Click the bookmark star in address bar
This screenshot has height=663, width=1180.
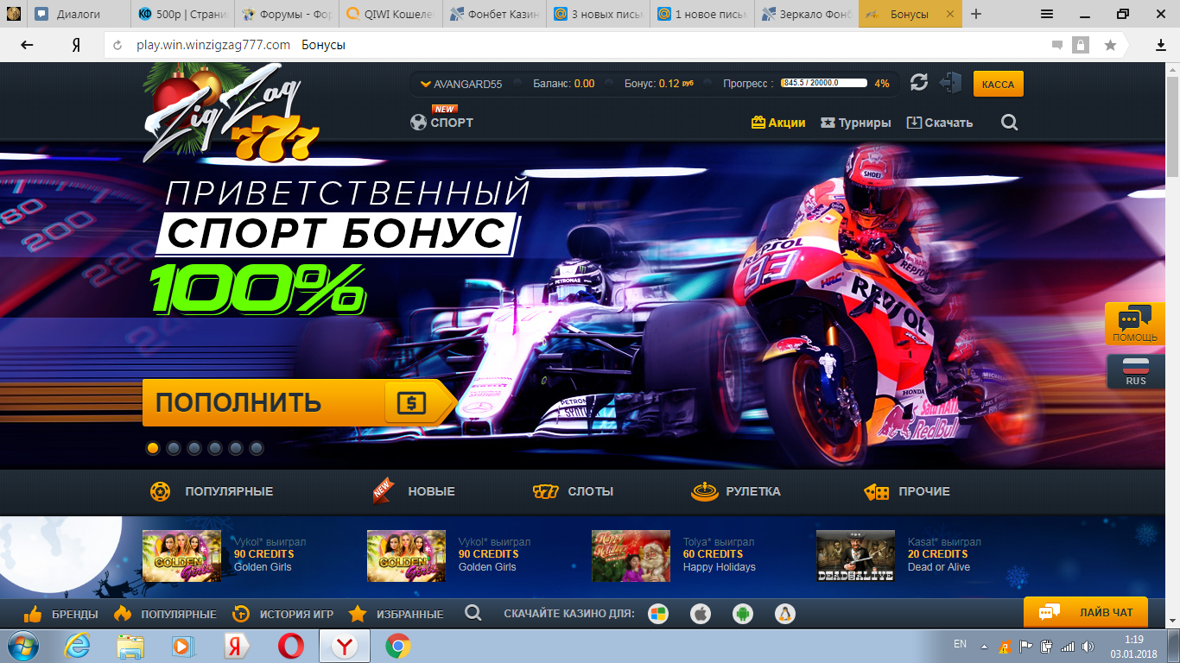pyautogui.click(x=1110, y=45)
